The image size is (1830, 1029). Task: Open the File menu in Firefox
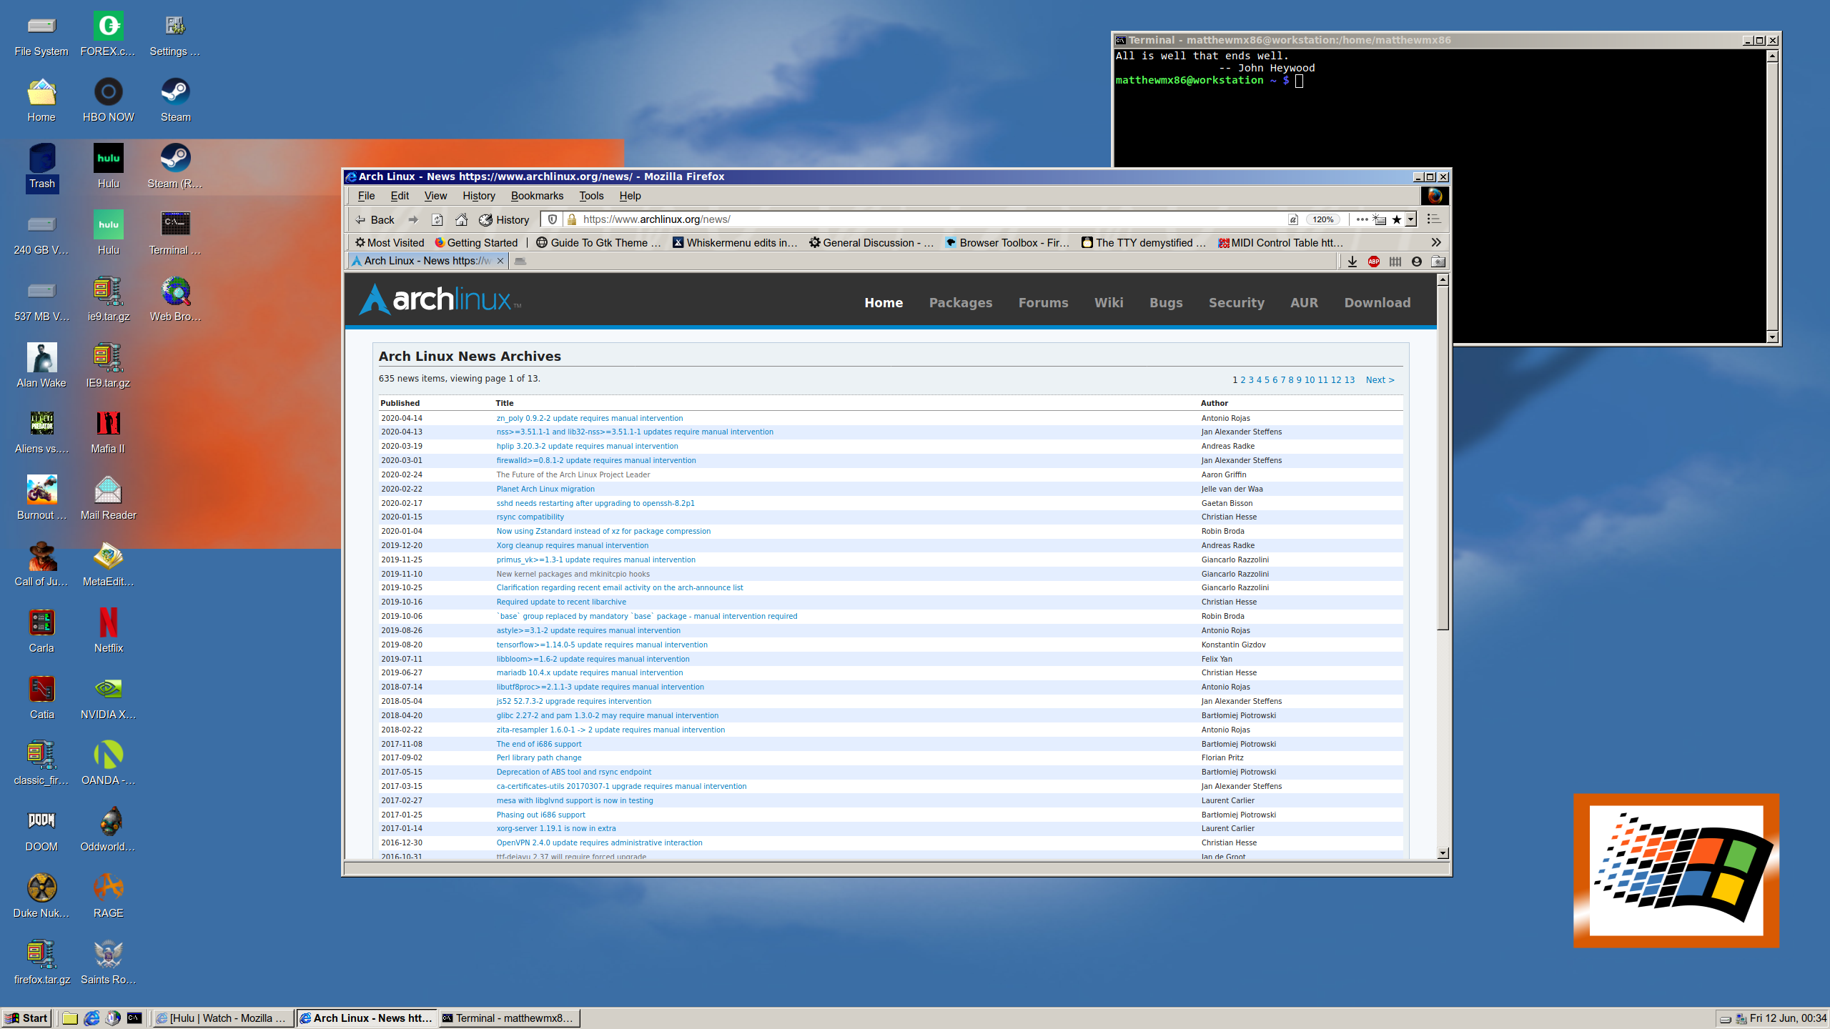coord(366,195)
